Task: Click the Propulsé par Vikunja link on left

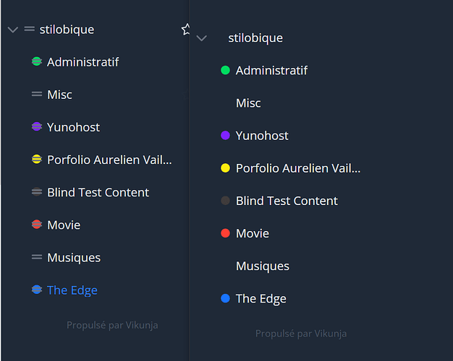Action: (112, 325)
